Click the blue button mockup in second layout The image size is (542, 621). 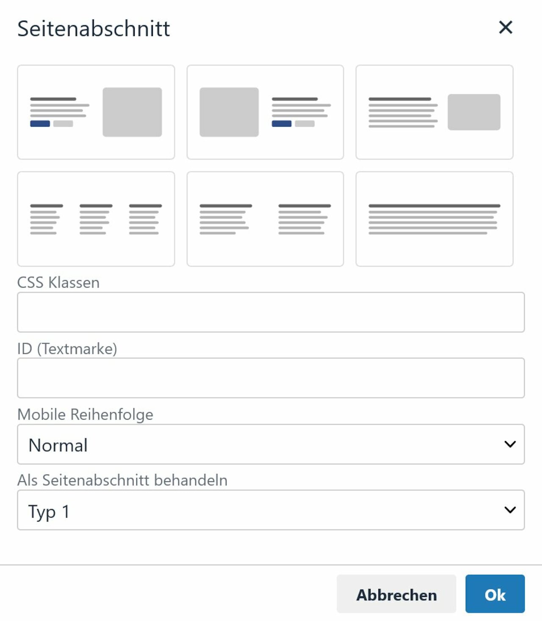tap(282, 124)
